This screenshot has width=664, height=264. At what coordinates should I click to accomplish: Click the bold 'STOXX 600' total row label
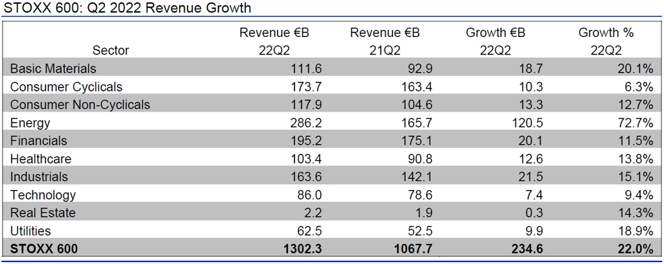(43, 249)
